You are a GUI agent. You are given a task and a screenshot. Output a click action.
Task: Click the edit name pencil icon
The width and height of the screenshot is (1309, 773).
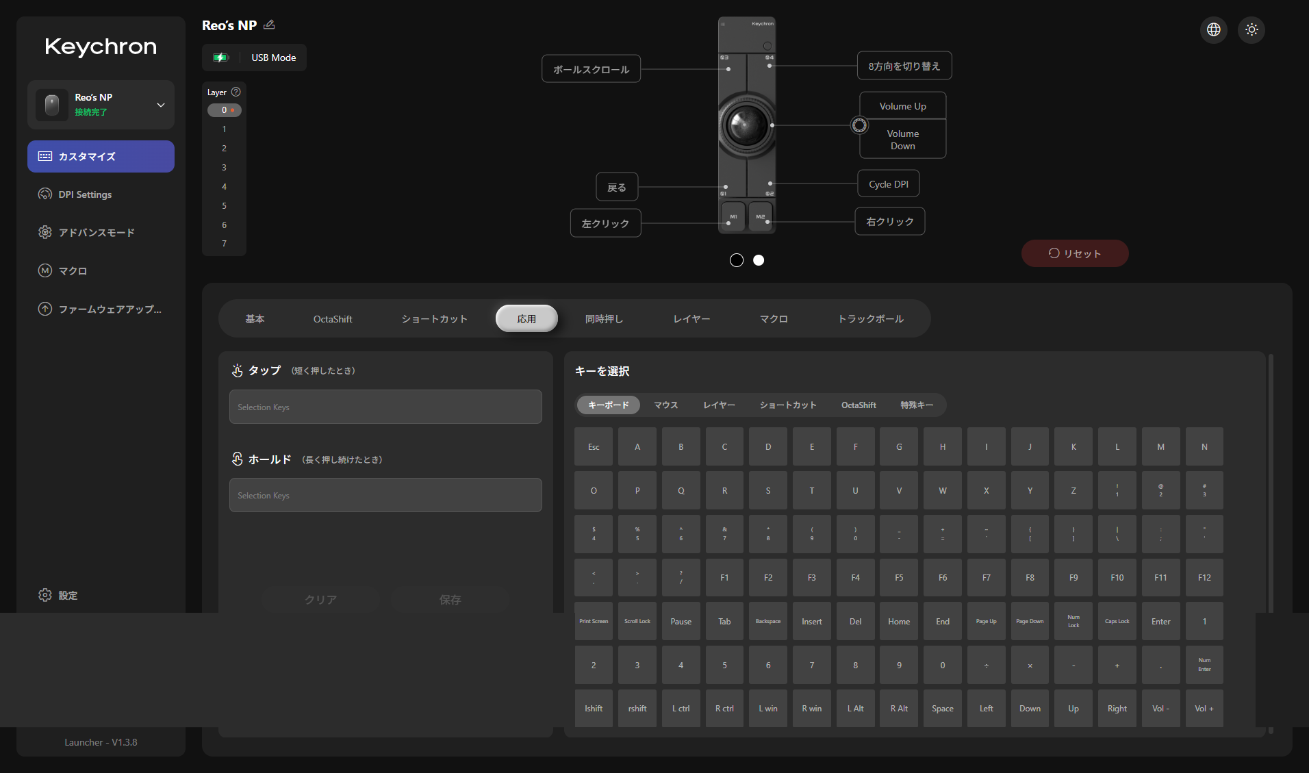[269, 25]
